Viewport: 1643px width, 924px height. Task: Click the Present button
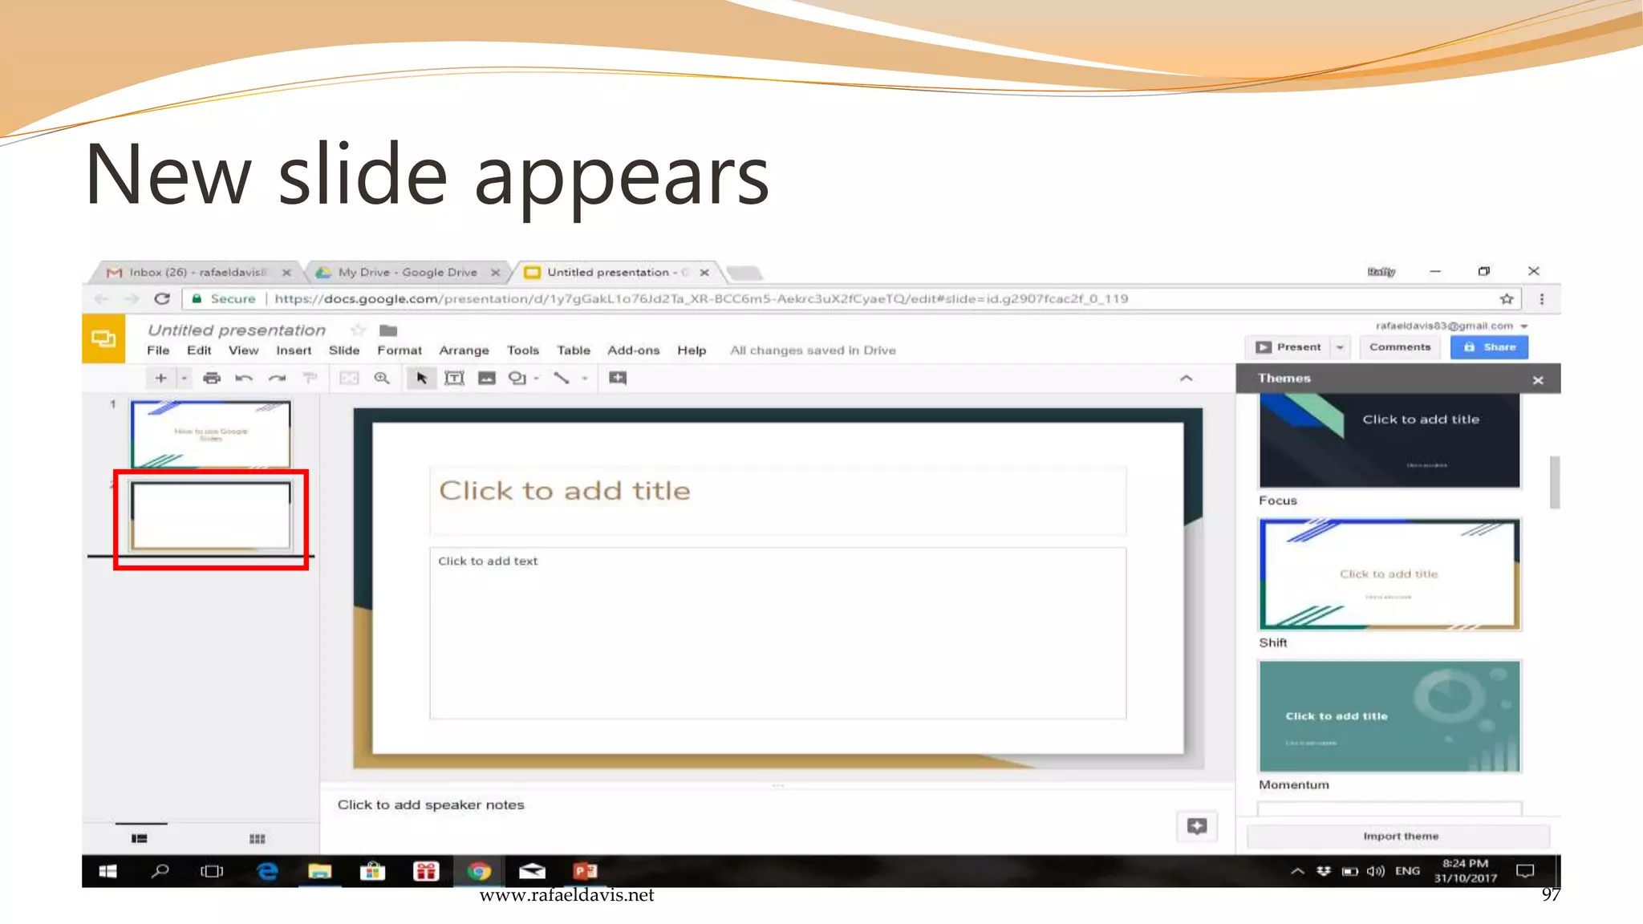coord(1288,347)
